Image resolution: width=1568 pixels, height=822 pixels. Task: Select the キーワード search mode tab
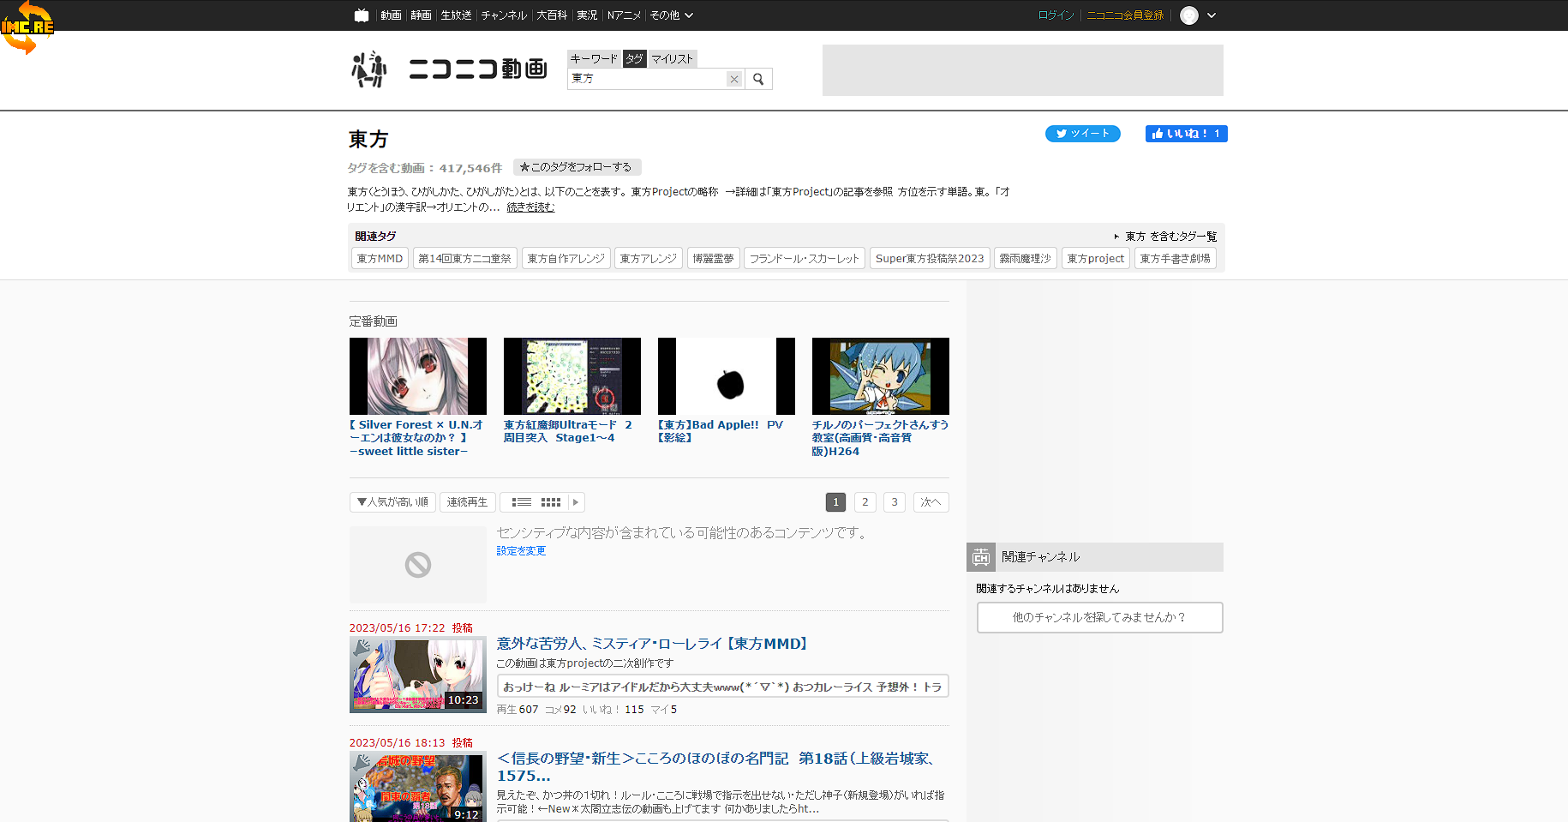point(594,58)
